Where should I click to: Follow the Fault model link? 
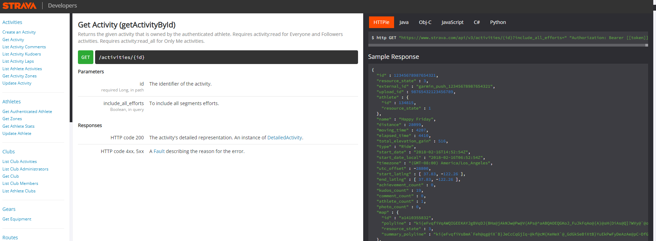159,151
